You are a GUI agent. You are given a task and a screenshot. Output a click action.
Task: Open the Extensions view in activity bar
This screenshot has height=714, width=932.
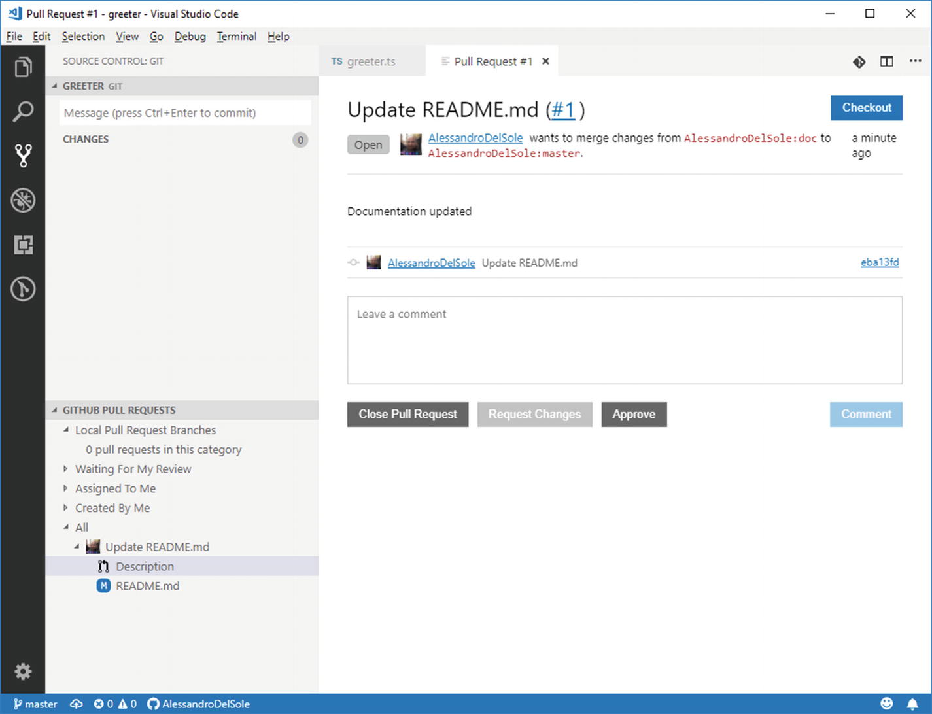point(23,245)
